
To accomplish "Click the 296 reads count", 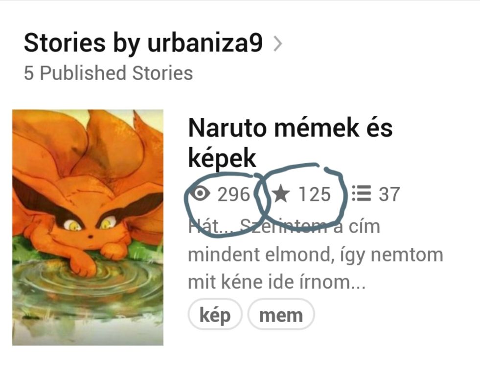I will [233, 194].
